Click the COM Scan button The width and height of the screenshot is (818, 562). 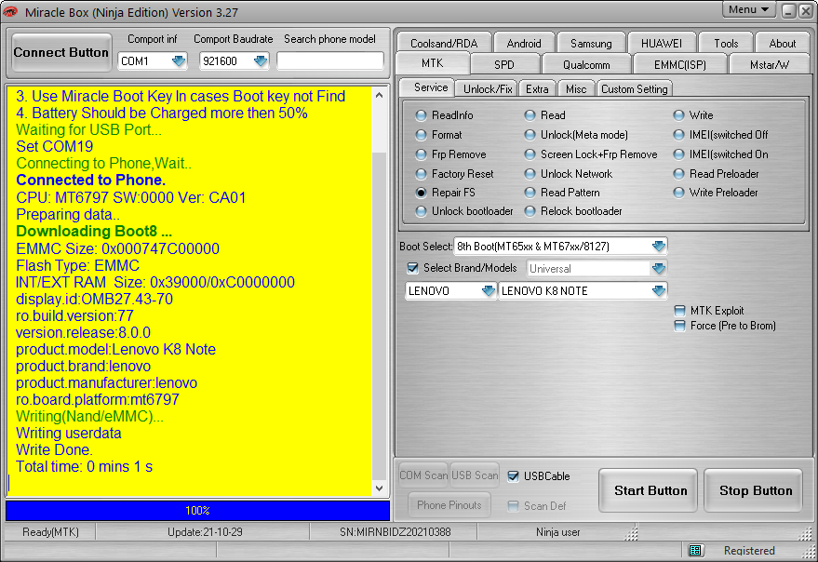[423, 475]
